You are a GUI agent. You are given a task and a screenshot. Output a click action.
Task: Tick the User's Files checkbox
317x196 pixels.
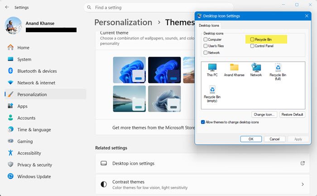pyautogui.click(x=206, y=46)
